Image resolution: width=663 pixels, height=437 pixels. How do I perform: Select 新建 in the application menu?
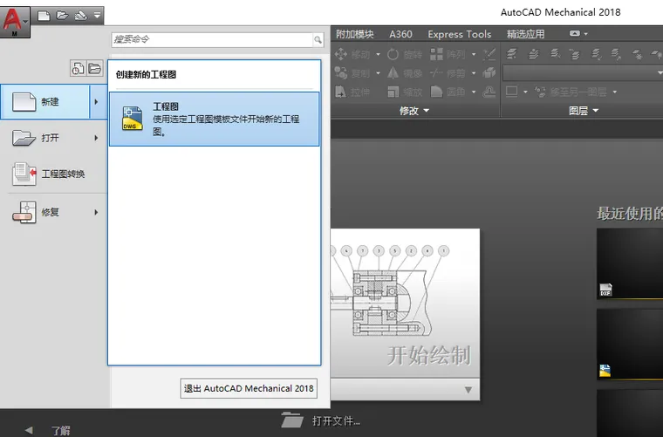click(44, 102)
